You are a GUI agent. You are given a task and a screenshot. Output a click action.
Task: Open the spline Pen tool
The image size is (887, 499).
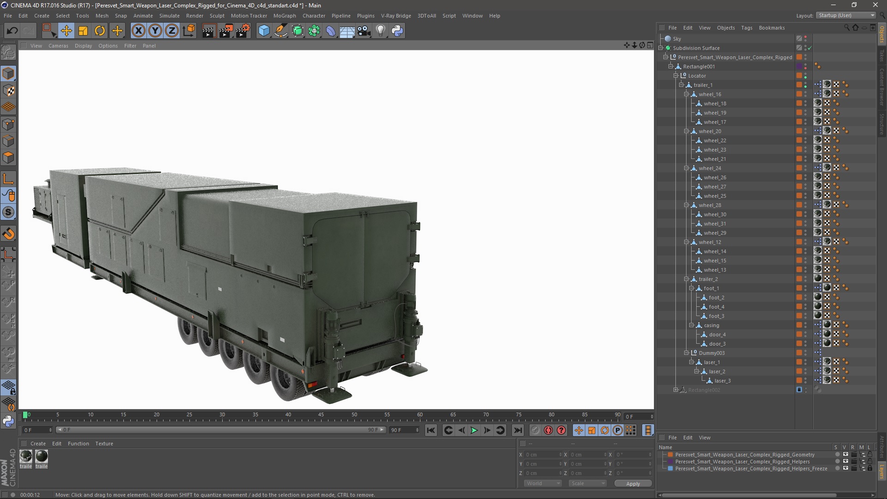tap(281, 31)
